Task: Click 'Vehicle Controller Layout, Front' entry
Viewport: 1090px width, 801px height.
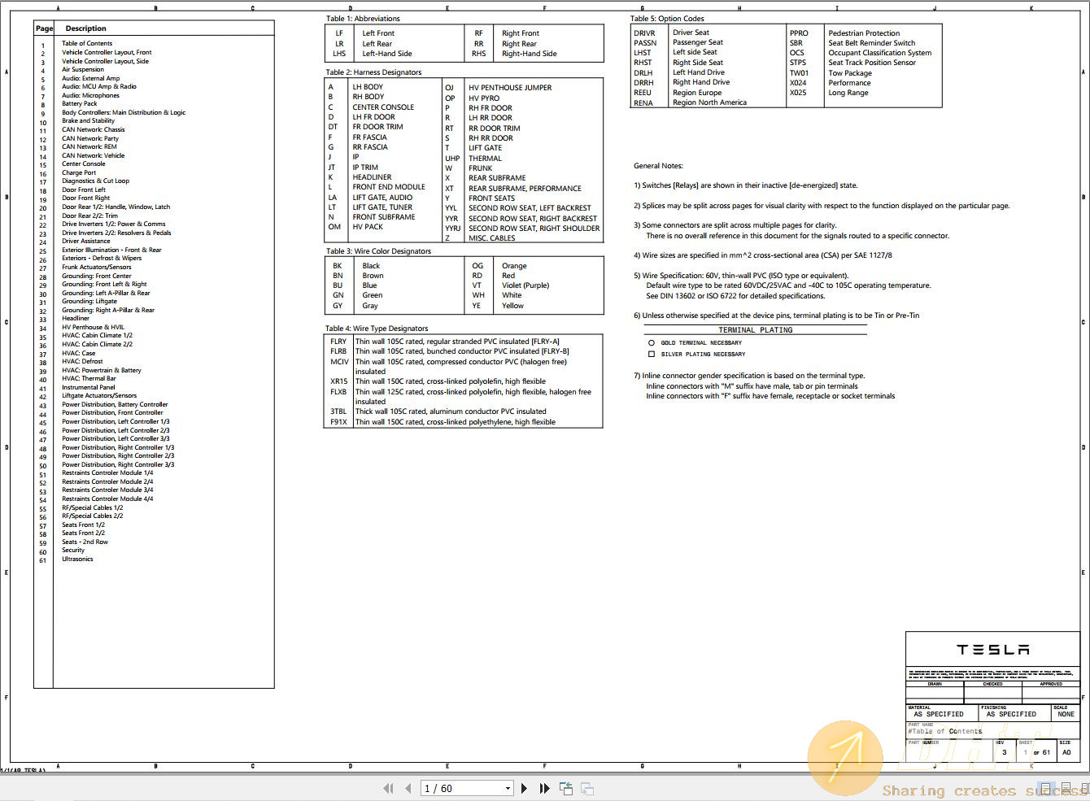Action: [107, 52]
